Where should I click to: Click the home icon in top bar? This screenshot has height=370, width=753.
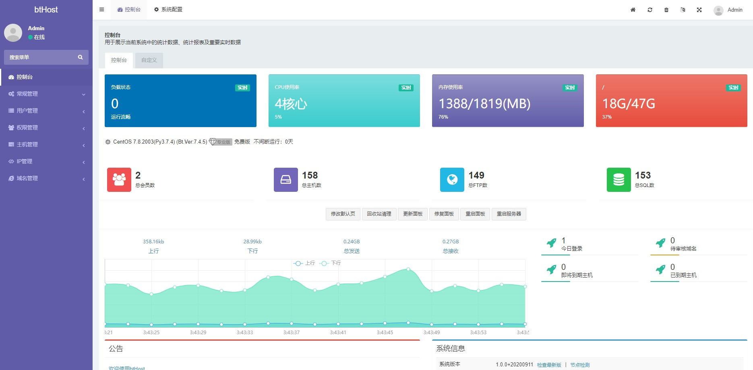[633, 10]
